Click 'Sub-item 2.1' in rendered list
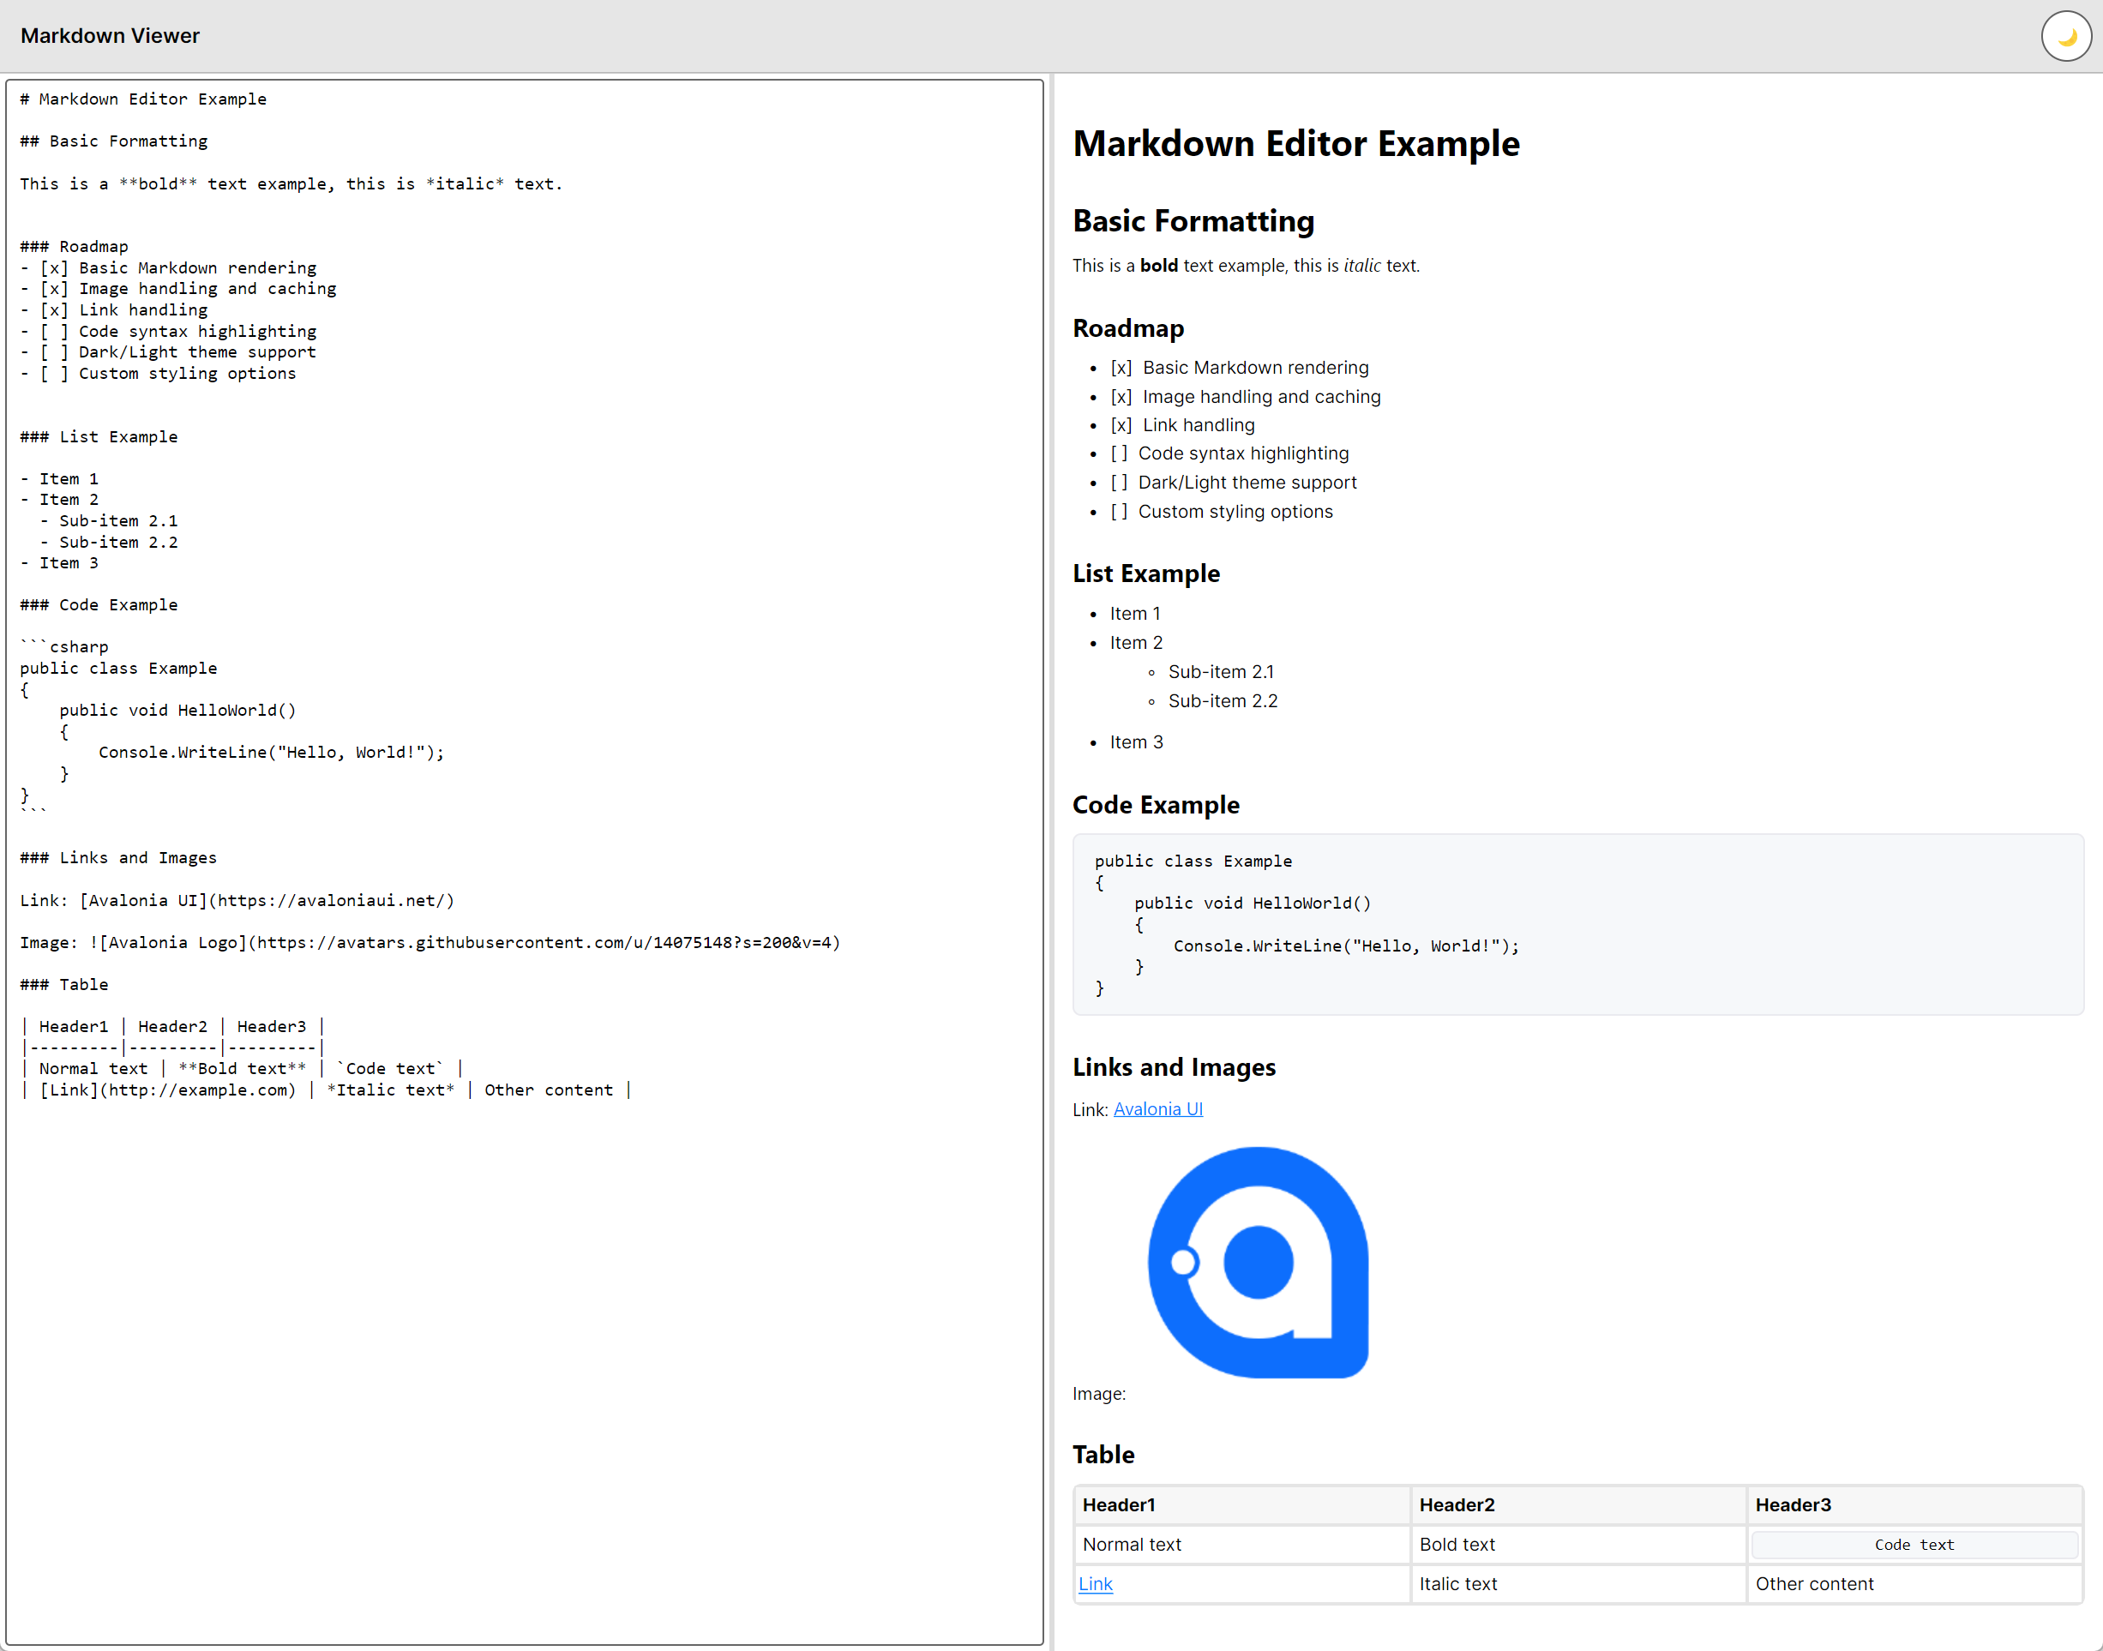Screen dimensions: 2103x1651 click(1220, 672)
